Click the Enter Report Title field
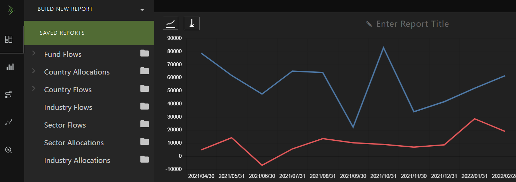Screen dimensions: 516x182 (x=412, y=24)
